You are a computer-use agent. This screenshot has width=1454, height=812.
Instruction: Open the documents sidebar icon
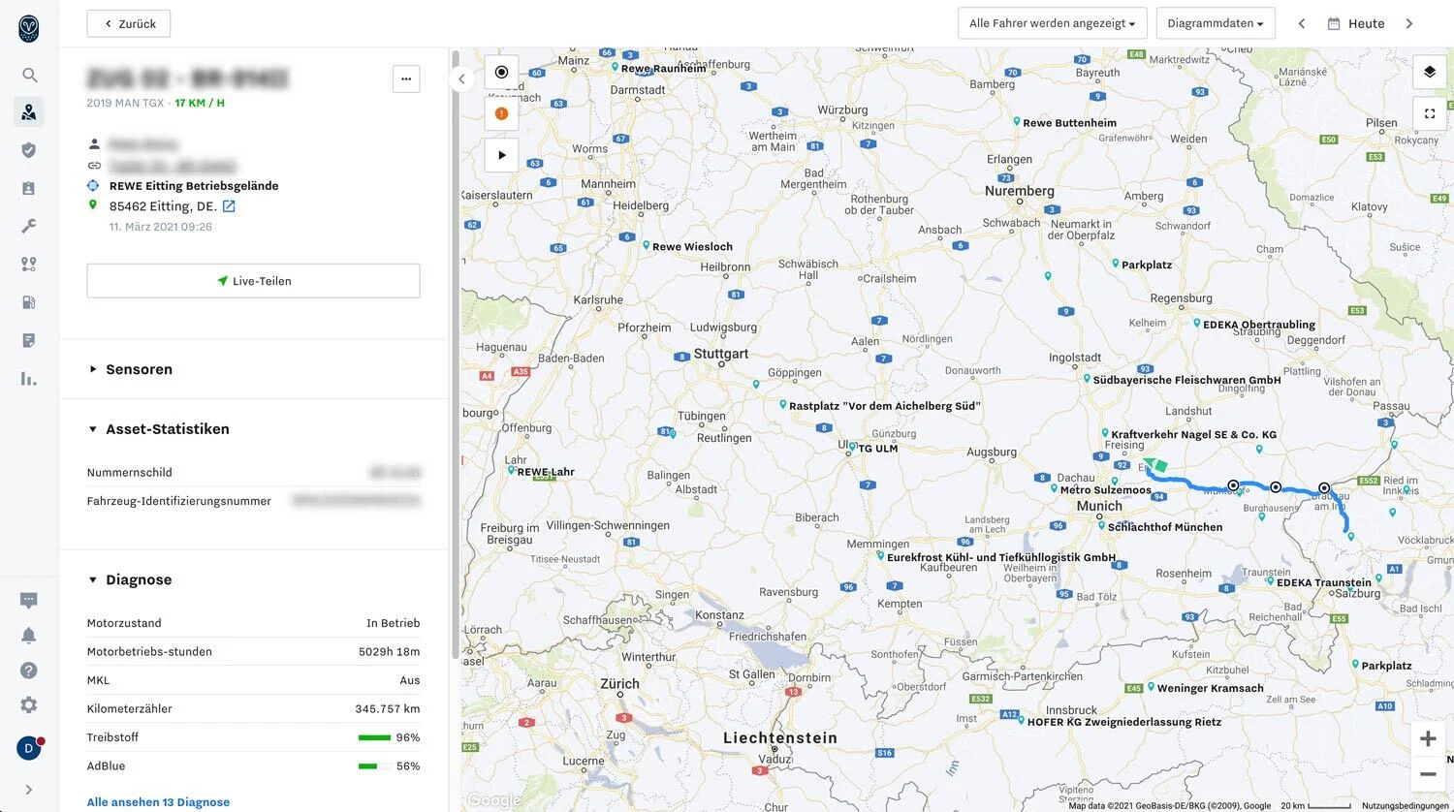(x=29, y=340)
